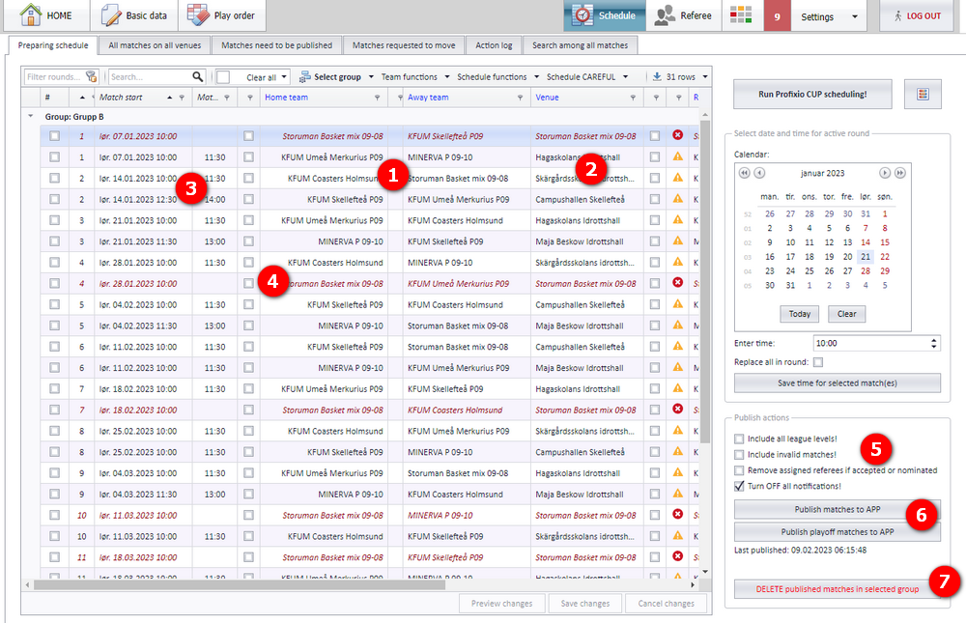
Task: Click into the Filter rounds input field
Action: click(54, 77)
